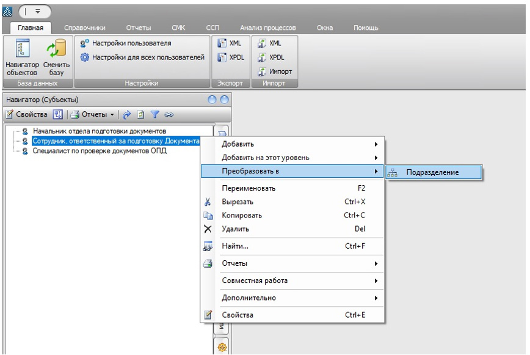The height and width of the screenshot is (355, 530).
Task: Click Свойства button in navigator toolbar
Action: pos(26,114)
